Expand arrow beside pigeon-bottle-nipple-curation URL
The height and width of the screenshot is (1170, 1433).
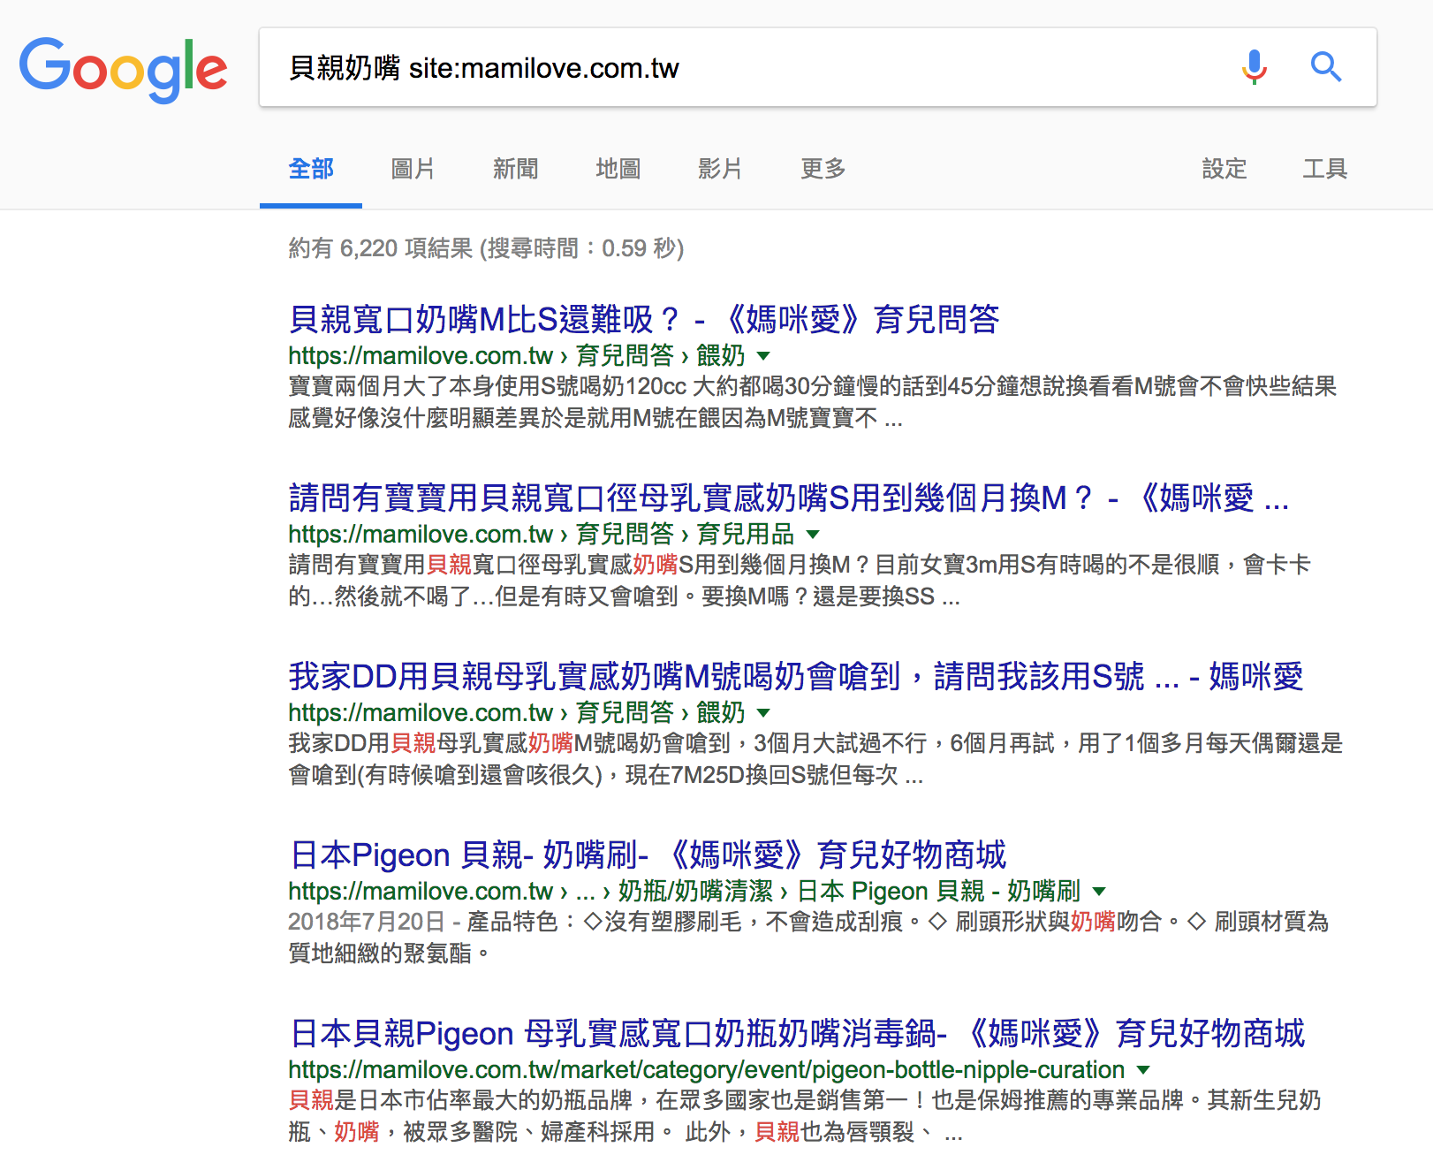coord(1144,1070)
